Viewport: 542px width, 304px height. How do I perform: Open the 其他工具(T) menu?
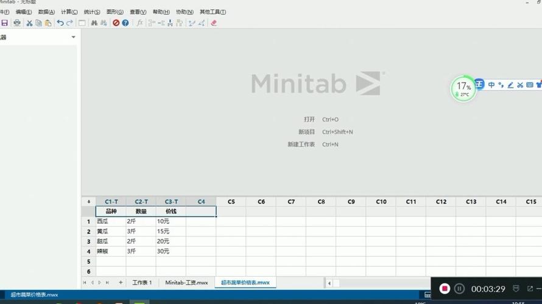pyautogui.click(x=213, y=12)
